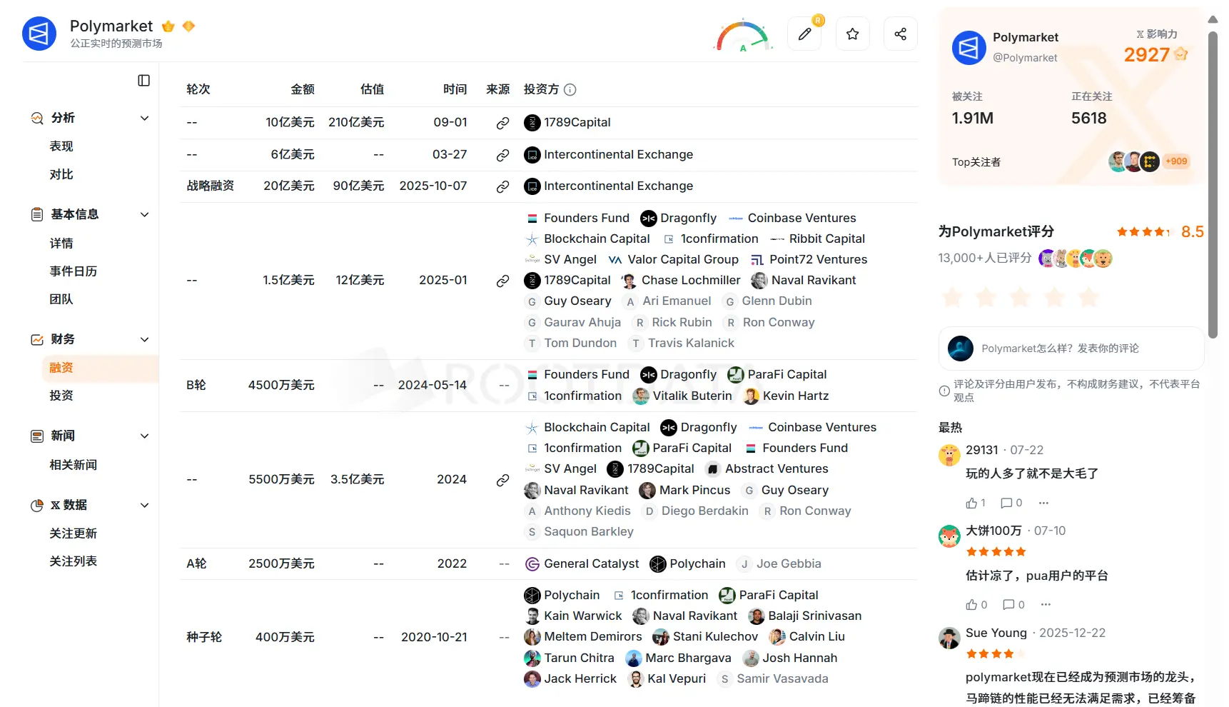The image size is (1229, 707).
Task: Open source link icon for 10亿美元 row
Action: 502,123
